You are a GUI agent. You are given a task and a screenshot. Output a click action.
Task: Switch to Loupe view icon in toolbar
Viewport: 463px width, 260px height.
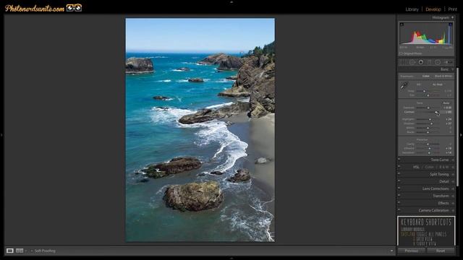pos(9,251)
